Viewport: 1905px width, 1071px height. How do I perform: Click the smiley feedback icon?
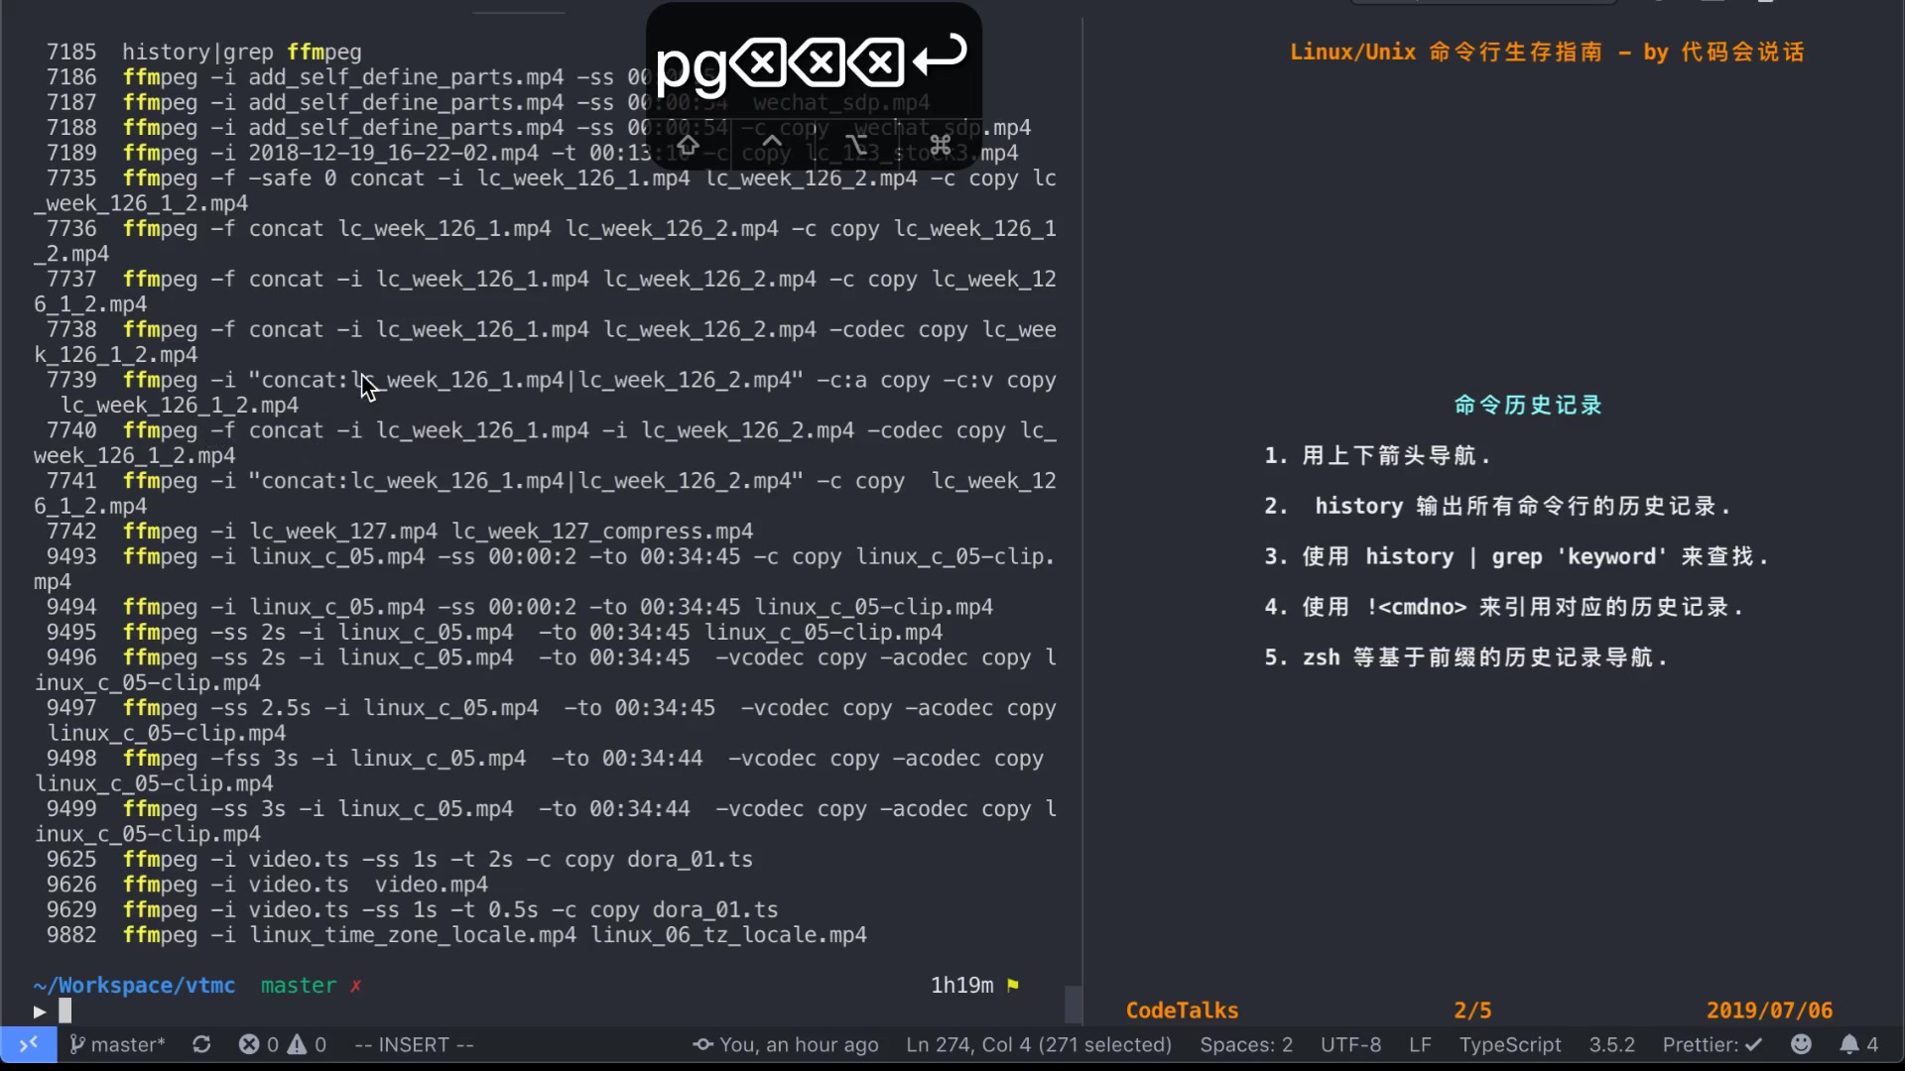coord(1801,1044)
